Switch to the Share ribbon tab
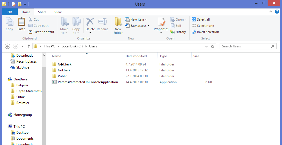The image size is (282, 145). [42, 12]
